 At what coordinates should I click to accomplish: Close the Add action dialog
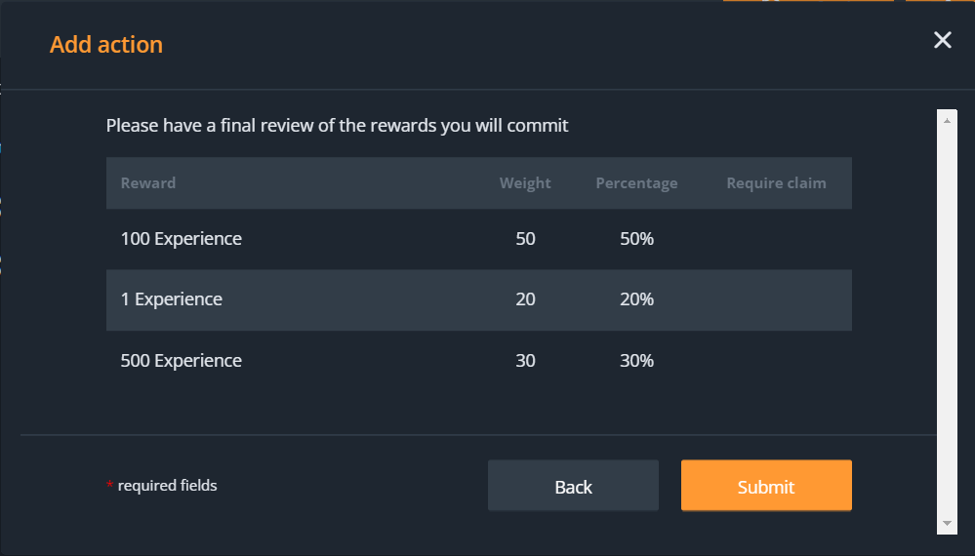click(942, 40)
